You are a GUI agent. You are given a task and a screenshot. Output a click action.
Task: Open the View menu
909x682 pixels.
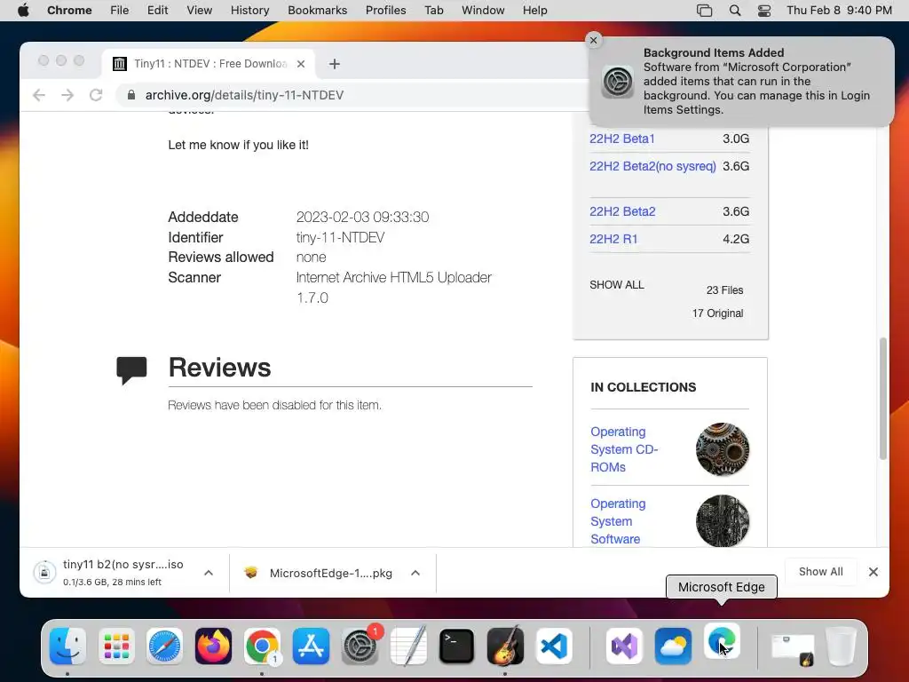click(199, 11)
